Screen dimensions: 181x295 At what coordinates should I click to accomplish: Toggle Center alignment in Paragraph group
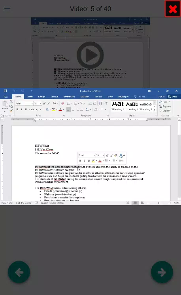[x=73, y=109]
